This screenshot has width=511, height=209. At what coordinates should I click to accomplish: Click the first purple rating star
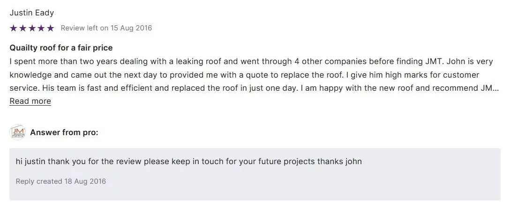13,28
